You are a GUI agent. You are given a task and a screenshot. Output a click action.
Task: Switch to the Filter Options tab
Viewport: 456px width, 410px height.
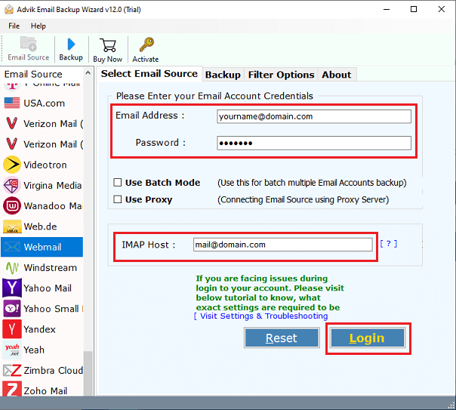click(x=281, y=75)
